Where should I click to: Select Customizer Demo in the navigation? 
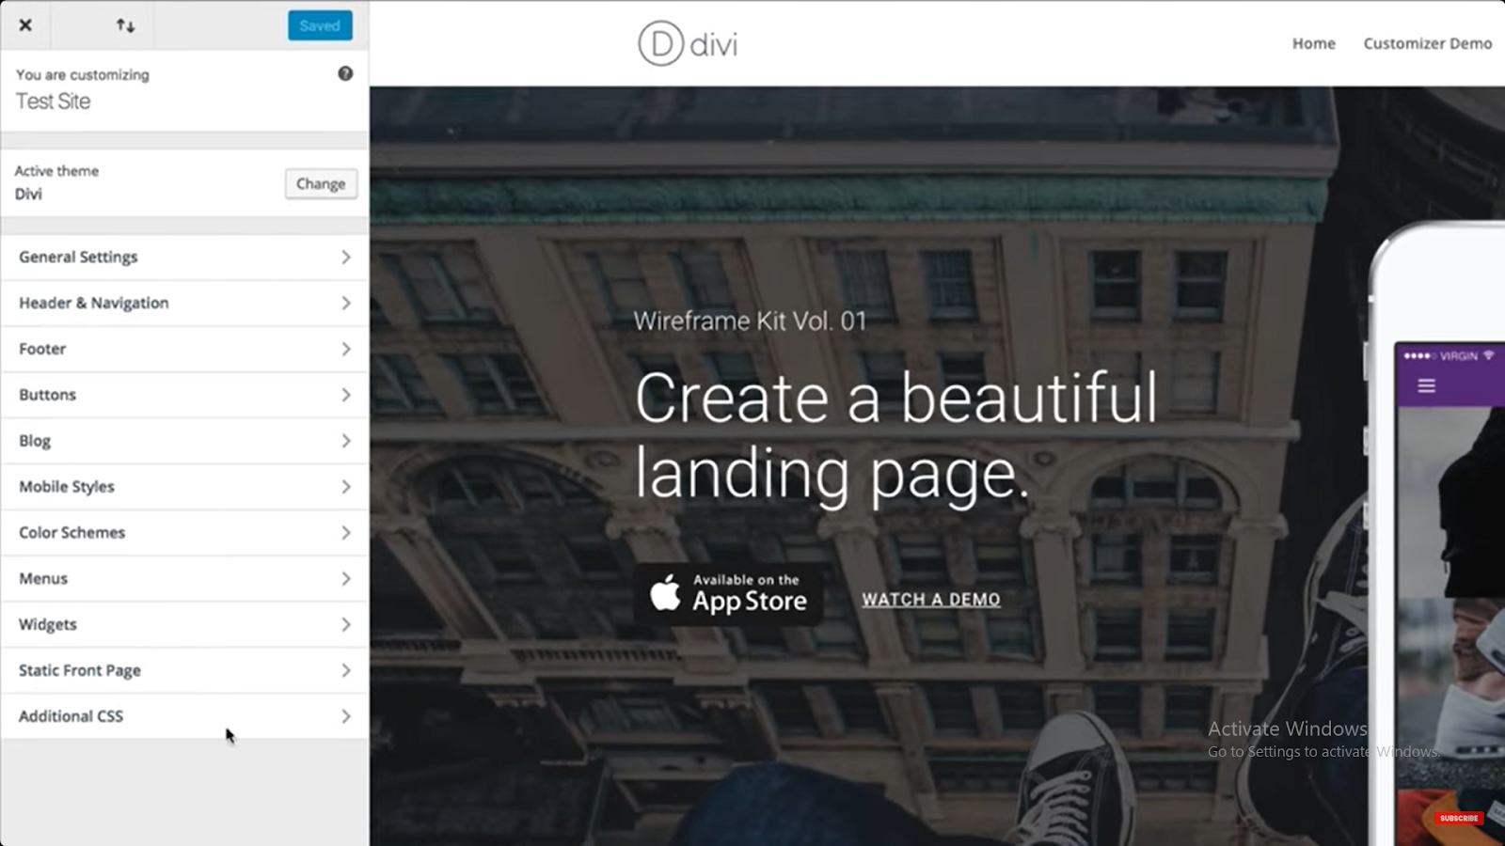point(1428,43)
